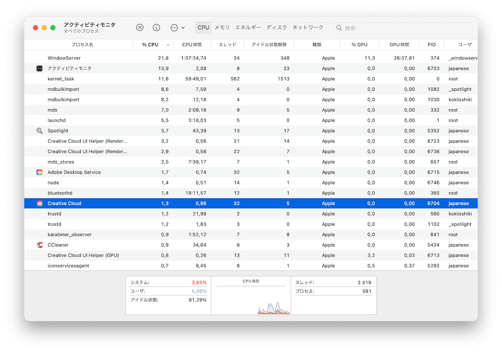Focus the 検索 search field
Viewport: 502px width, 353px height.
[x=403, y=28]
